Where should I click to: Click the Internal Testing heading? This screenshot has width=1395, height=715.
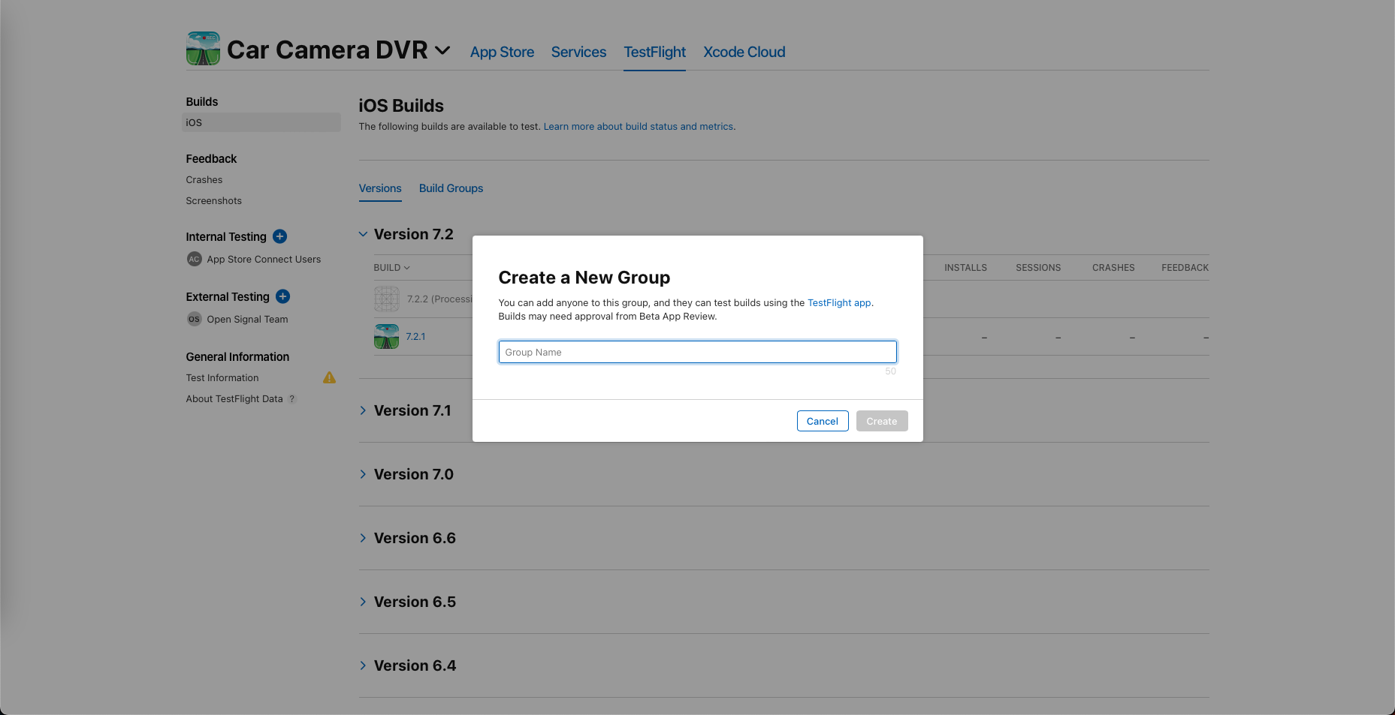[x=226, y=237]
